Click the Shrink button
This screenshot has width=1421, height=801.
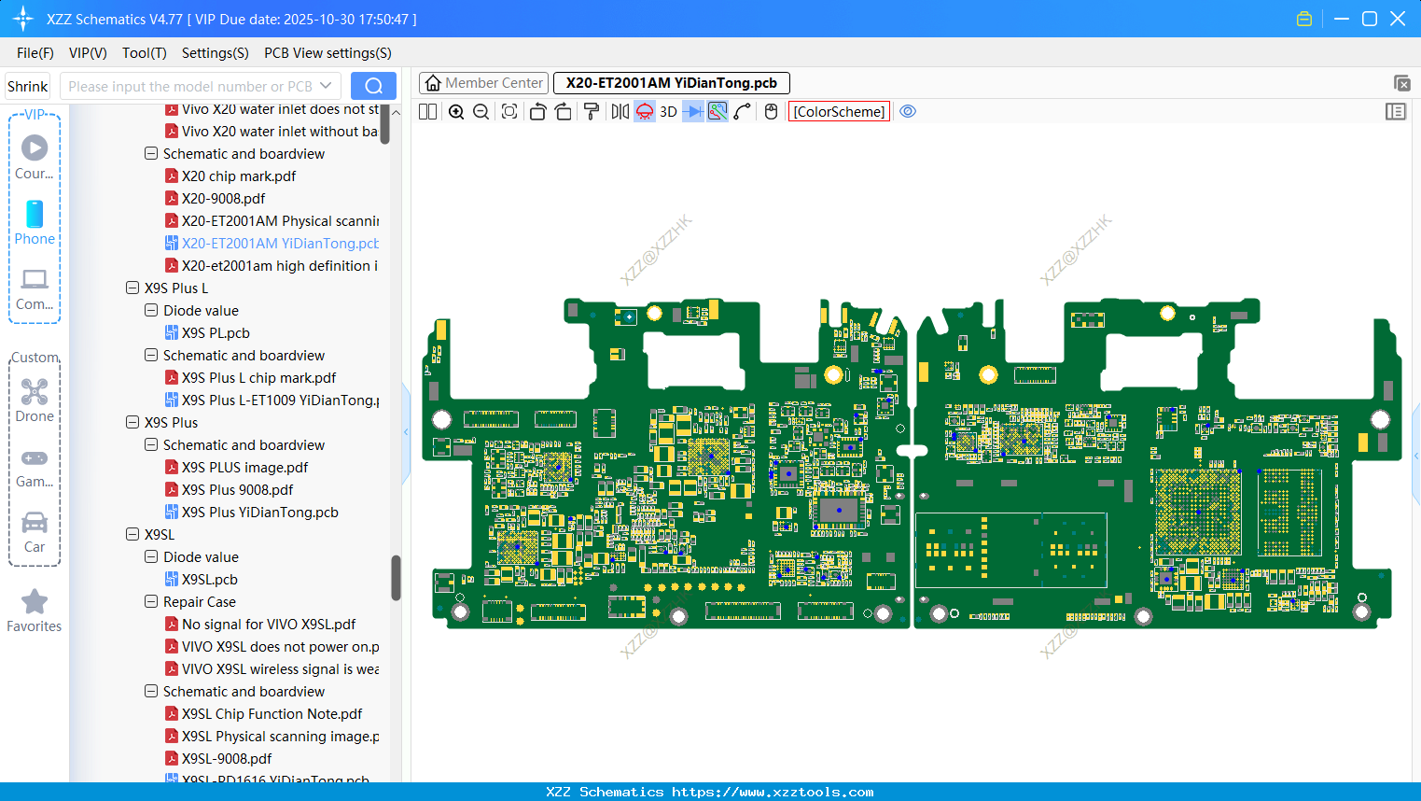coord(28,86)
